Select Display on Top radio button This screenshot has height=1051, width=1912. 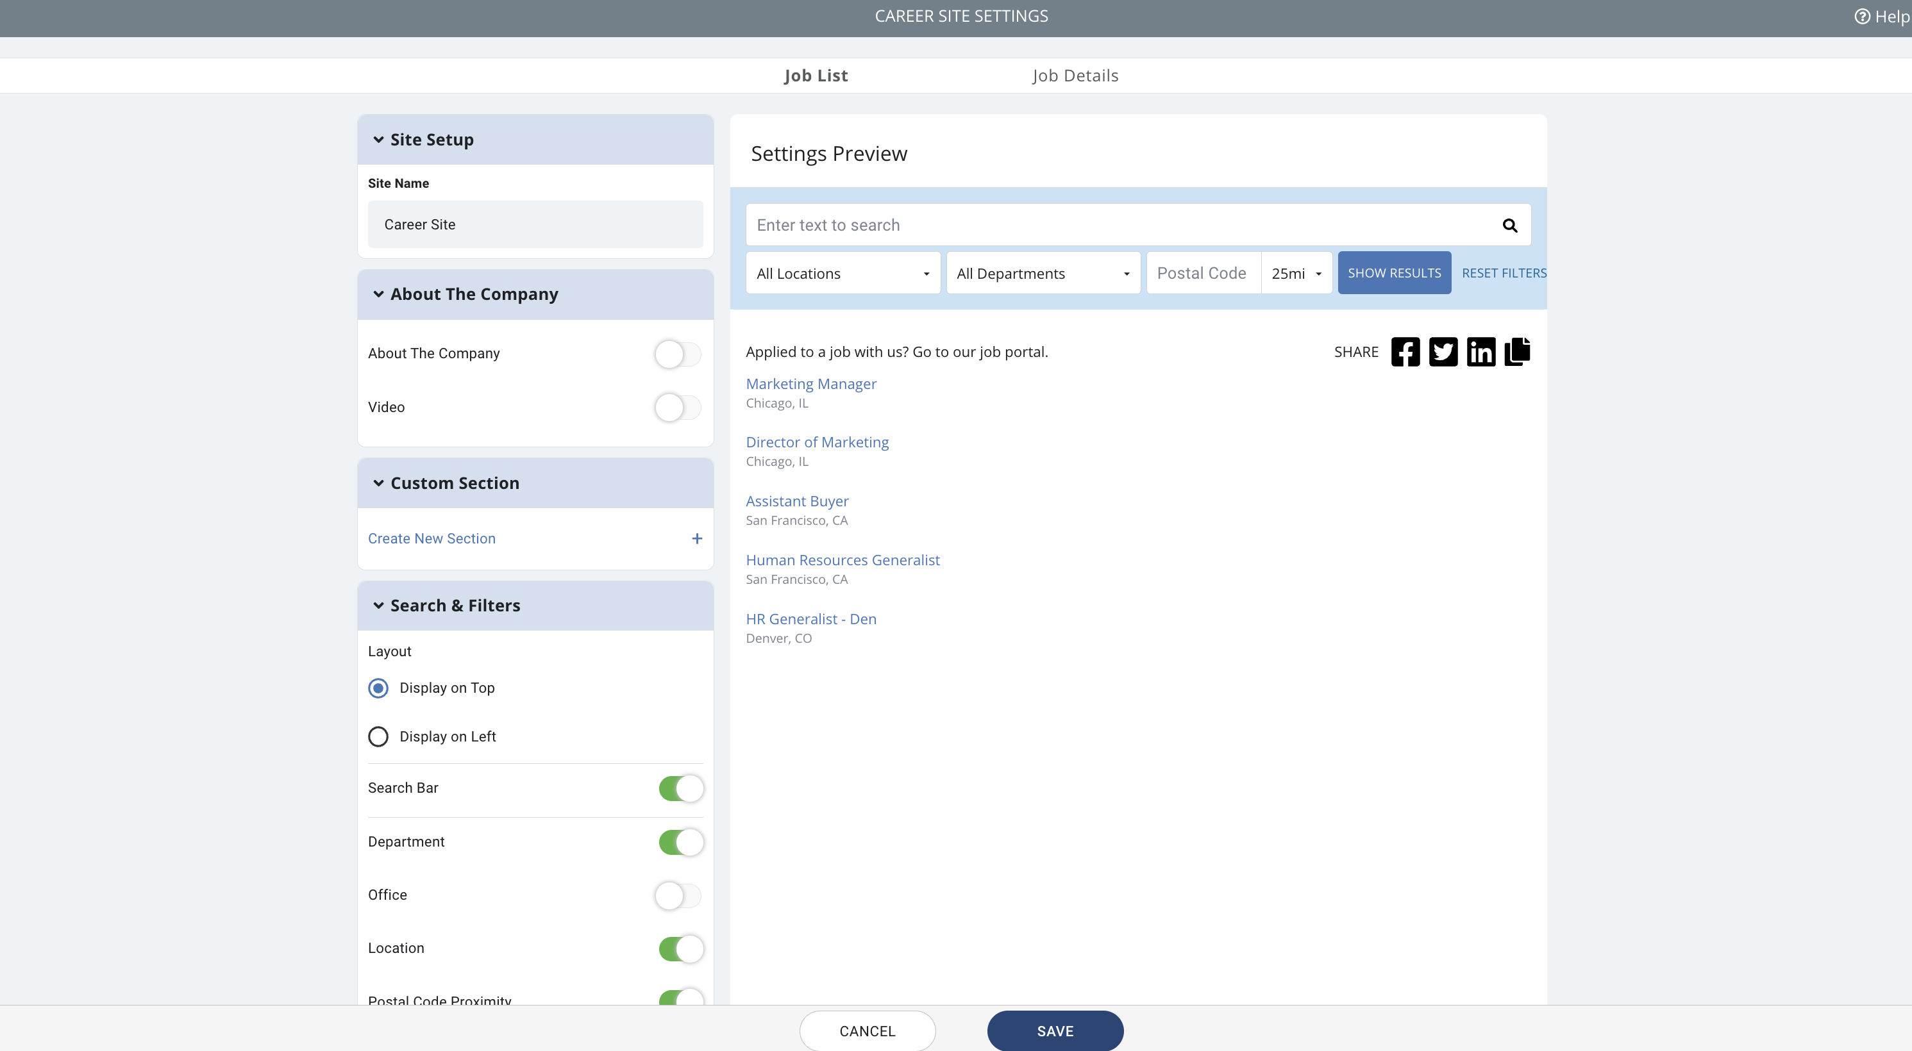tap(378, 688)
